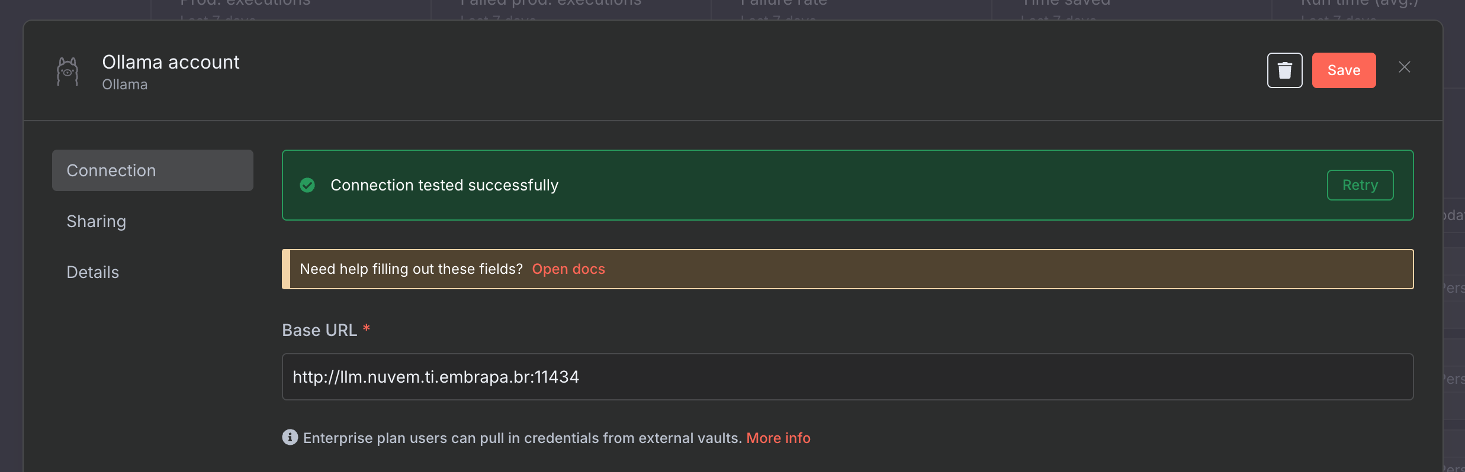Click the Base URL field label
Screen dimensions: 1465x472
coord(319,330)
